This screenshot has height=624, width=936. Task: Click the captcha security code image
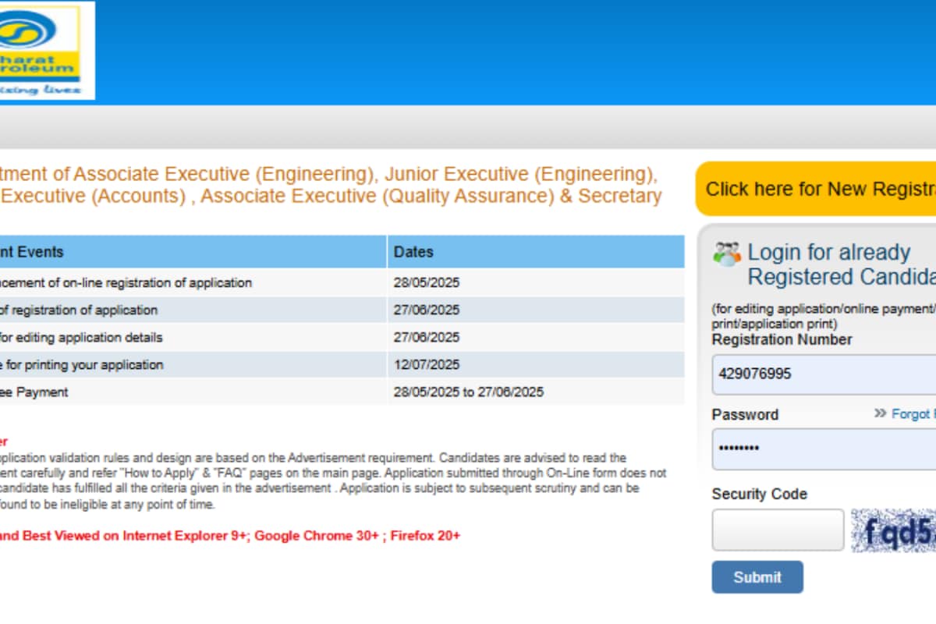(x=893, y=530)
